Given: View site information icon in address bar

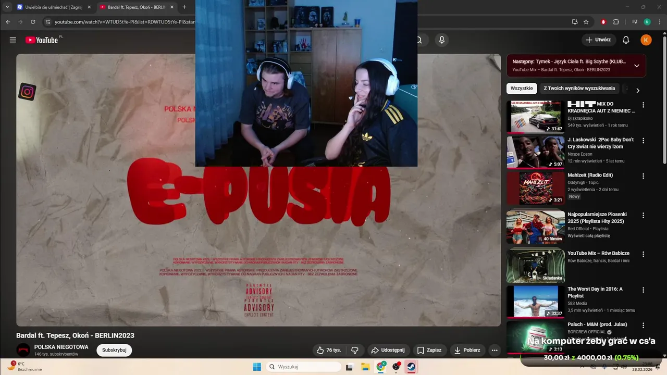Looking at the screenshot, I should (x=47, y=22).
